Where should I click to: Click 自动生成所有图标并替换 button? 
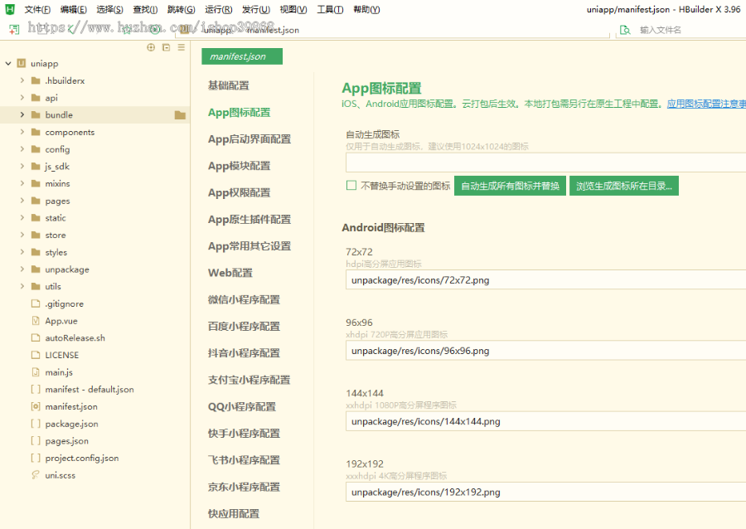tap(510, 186)
